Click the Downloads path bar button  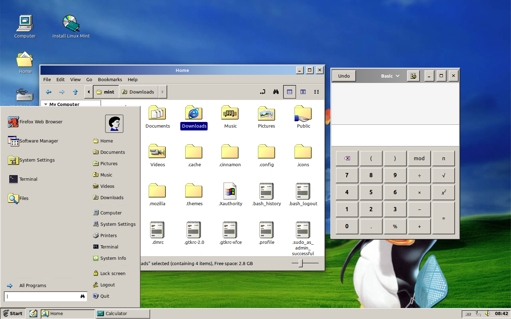pyautogui.click(x=138, y=92)
